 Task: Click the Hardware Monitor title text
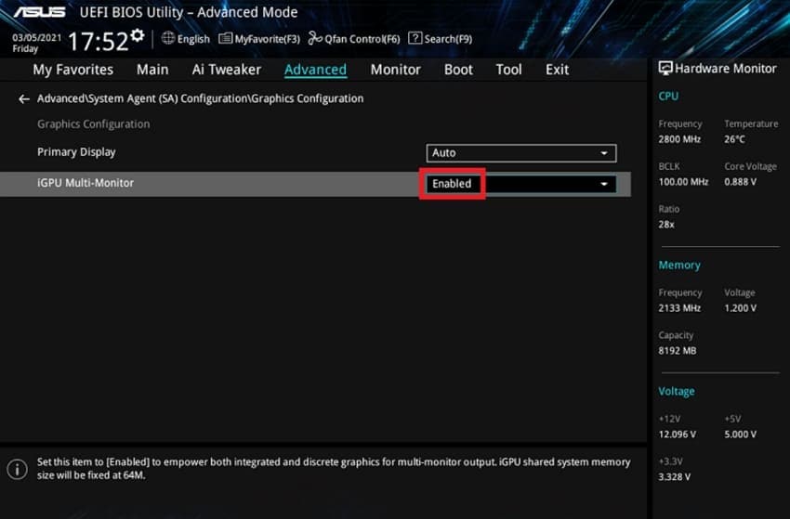[726, 69]
